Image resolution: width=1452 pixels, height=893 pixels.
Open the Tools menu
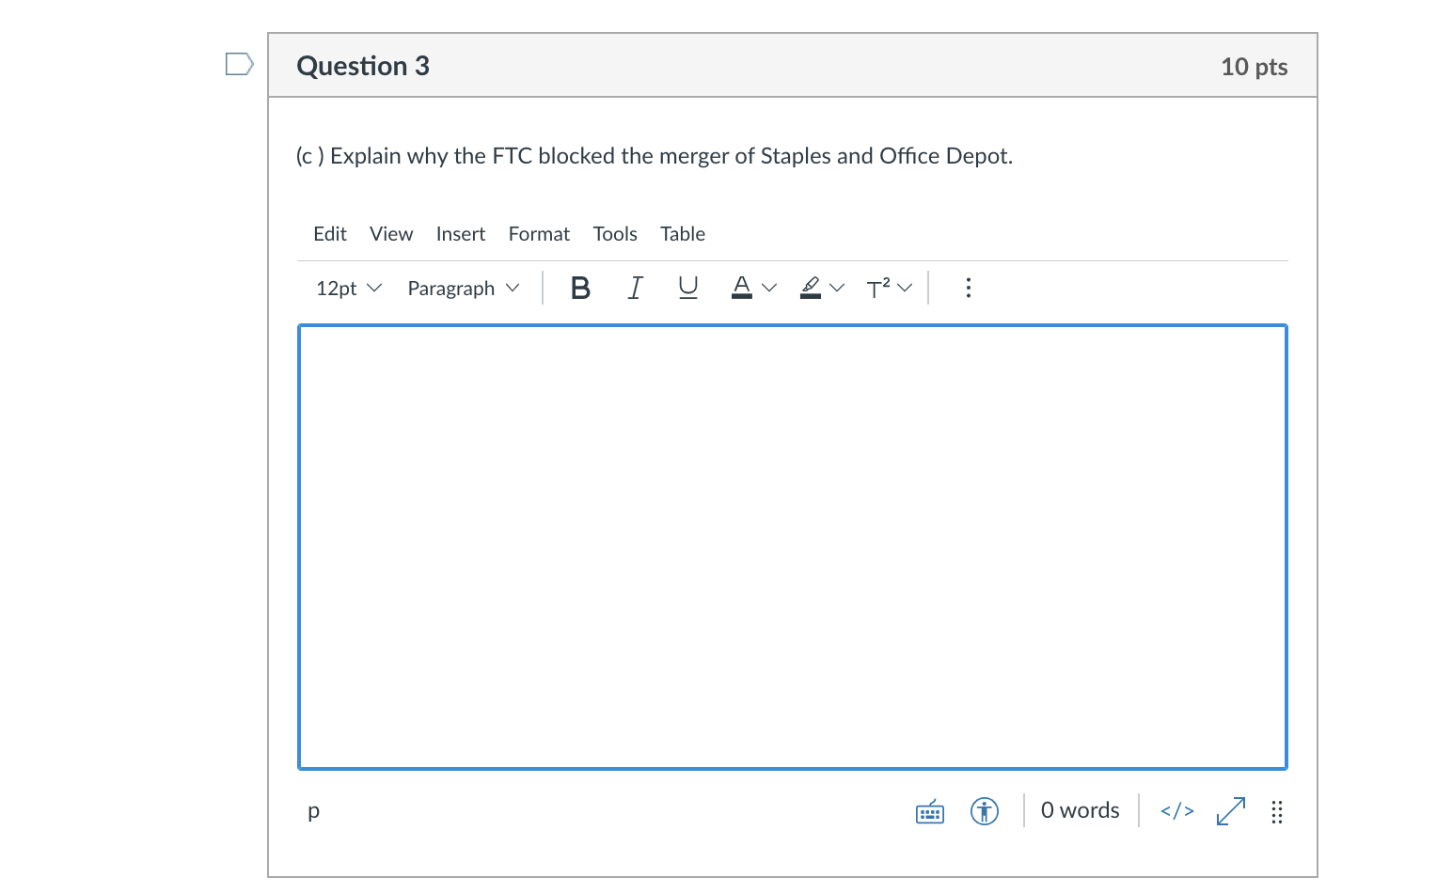point(615,234)
